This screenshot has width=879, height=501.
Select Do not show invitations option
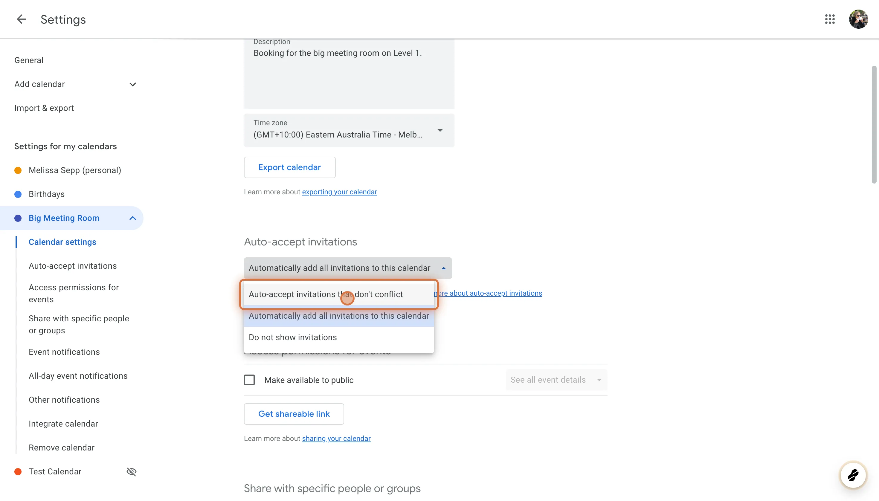click(x=292, y=337)
